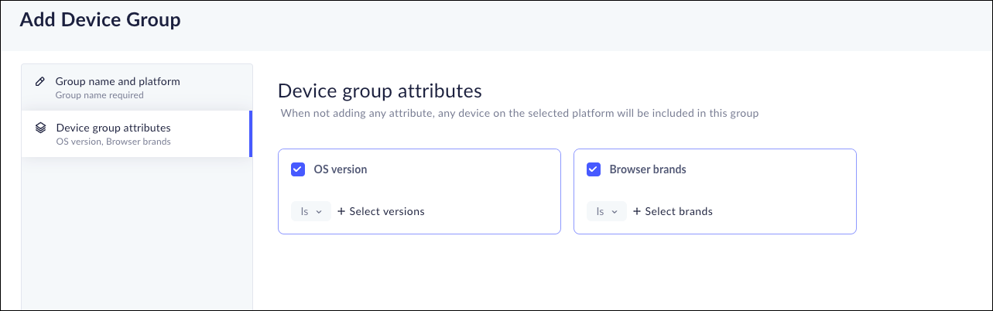Select the Device group attributes step
The height and width of the screenshot is (311, 993).
click(114, 128)
